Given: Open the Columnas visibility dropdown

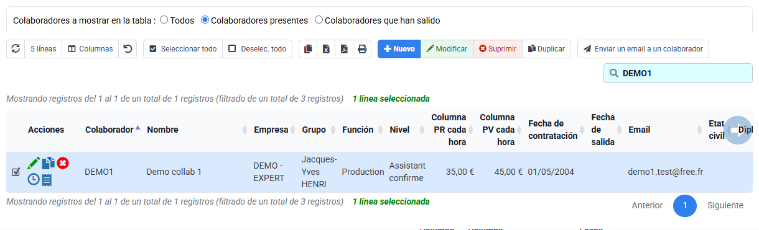Looking at the screenshot, I should point(90,49).
